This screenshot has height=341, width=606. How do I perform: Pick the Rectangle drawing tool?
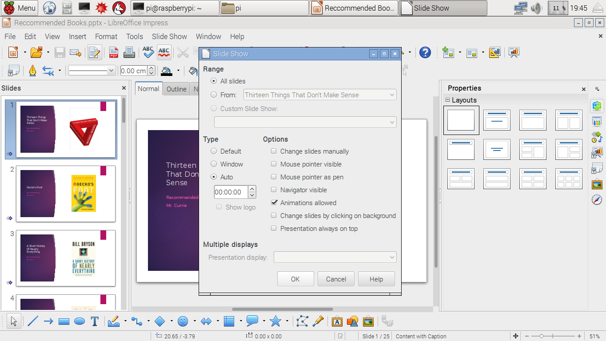64,321
